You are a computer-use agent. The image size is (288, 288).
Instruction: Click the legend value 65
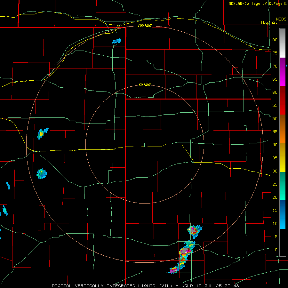click(275, 79)
